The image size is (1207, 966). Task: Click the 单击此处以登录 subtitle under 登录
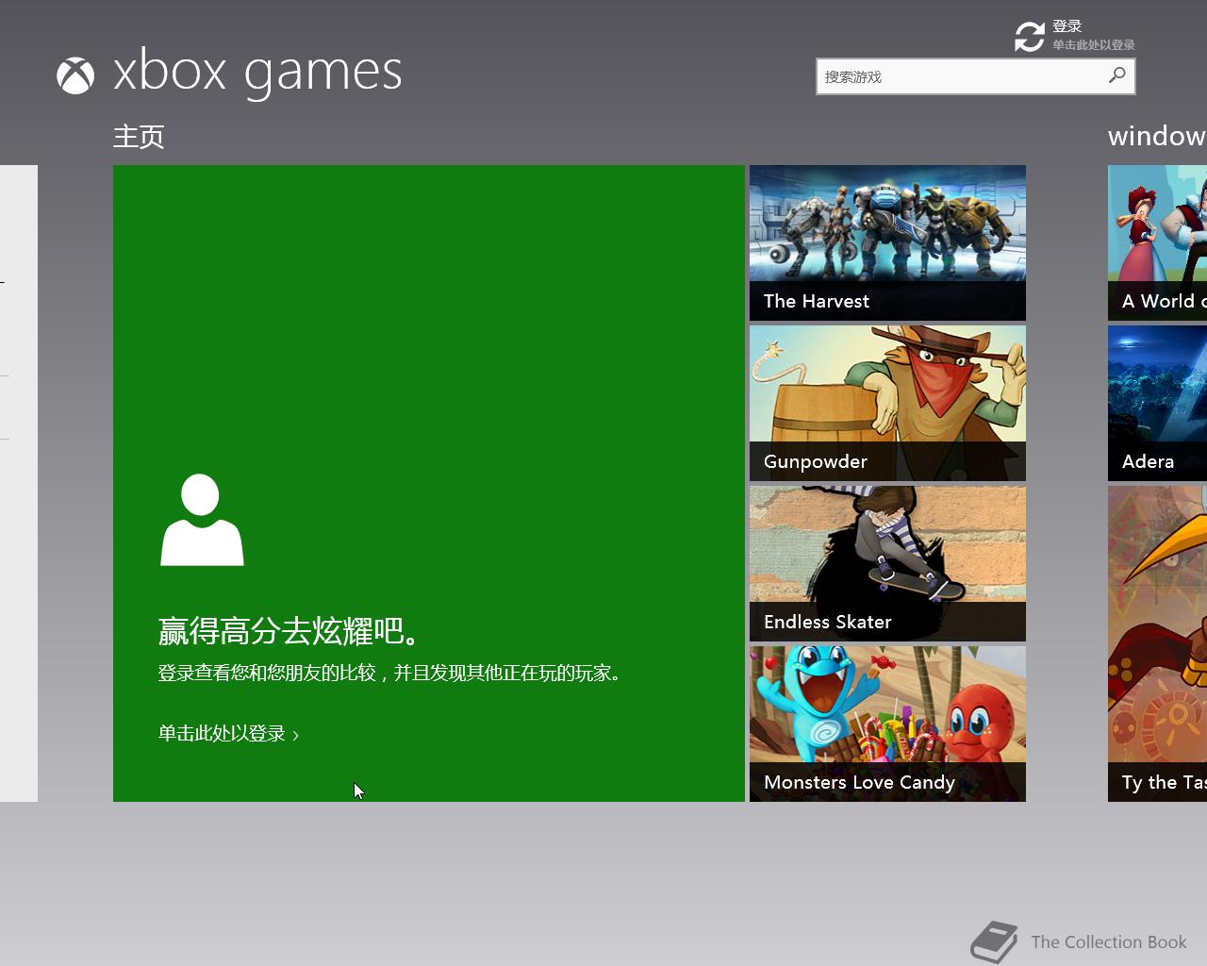tap(1094, 45)
